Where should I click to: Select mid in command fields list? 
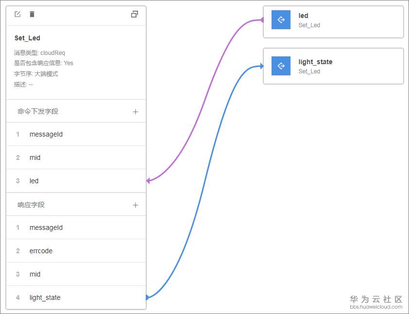(35, 157)
